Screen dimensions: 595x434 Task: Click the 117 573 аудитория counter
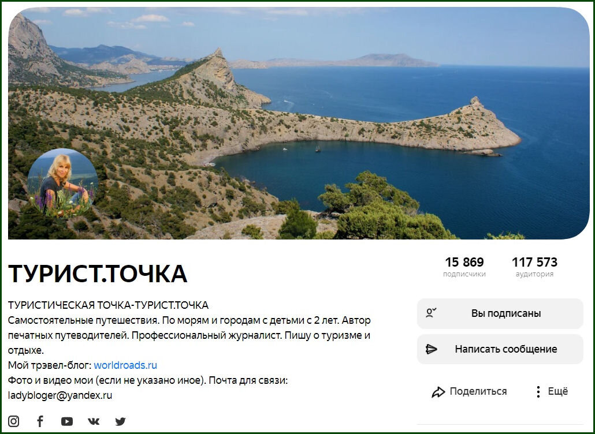click(x=534, y=267)
